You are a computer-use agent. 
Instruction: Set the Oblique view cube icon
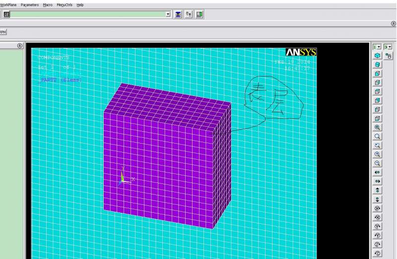click(377, 65)
